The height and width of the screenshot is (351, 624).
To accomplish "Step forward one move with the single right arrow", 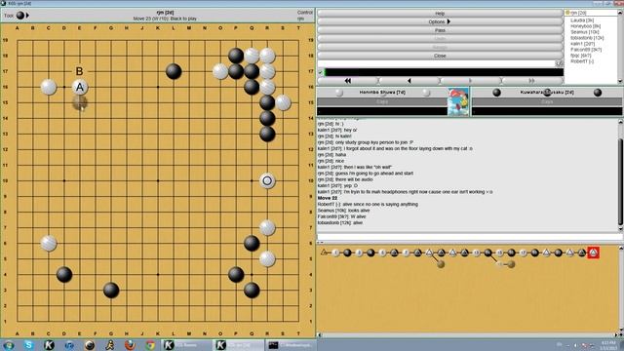I will click(x=470, y=81).
